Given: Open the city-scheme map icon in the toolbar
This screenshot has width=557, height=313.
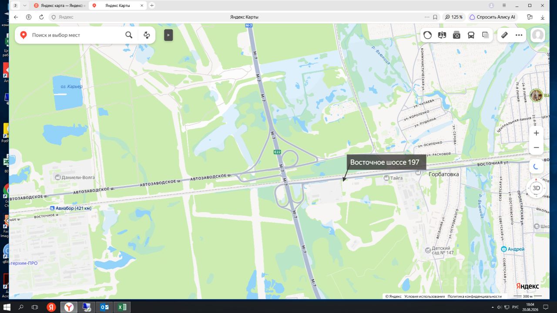Looking at the screenshot, I should pyautogui.click(x=442, y=35).
